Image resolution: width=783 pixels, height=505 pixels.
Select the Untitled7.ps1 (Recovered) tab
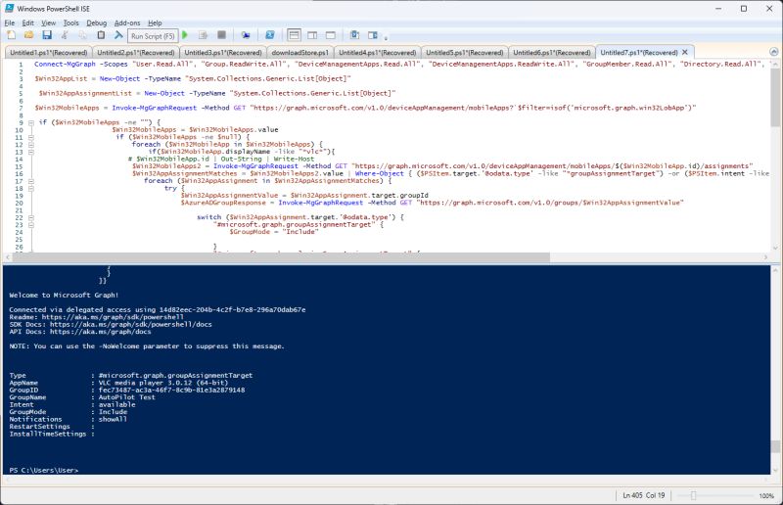click(x=639, y=53)
